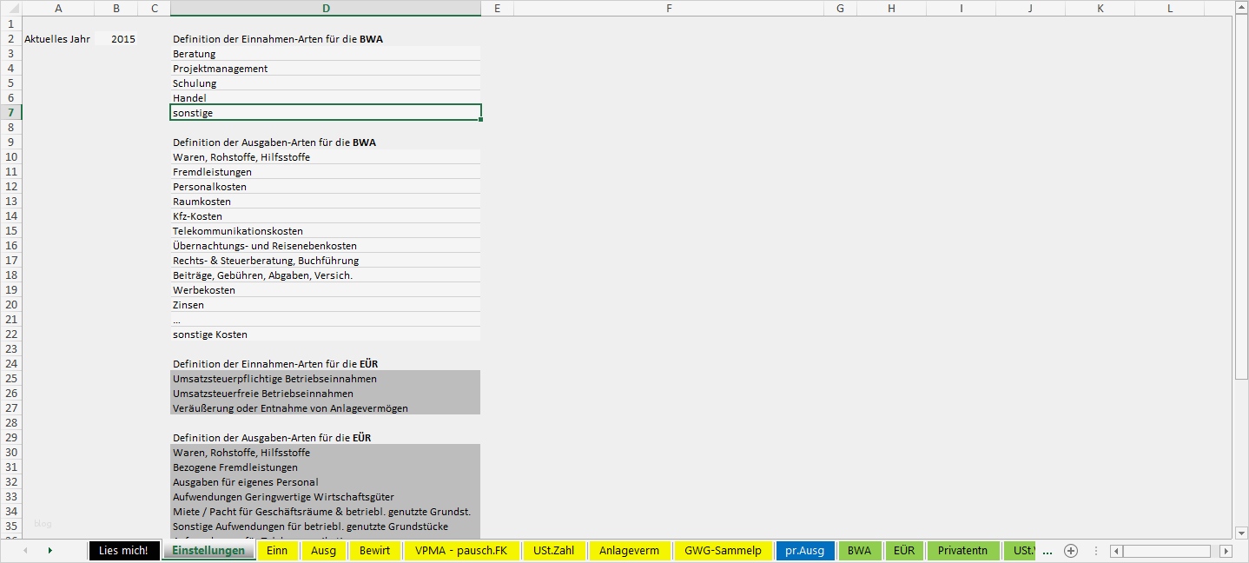Open the 'VPMA - pausch.FK' sheet tab

click(x=461, y=551)
